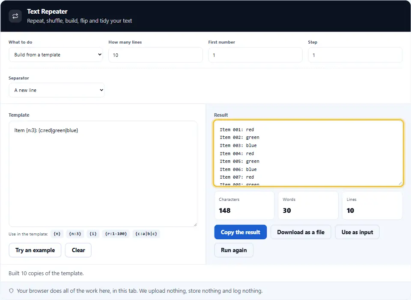The image size is (411, 300).
Task: Open the What to do dropdown
Action: (x=56, y=55)
